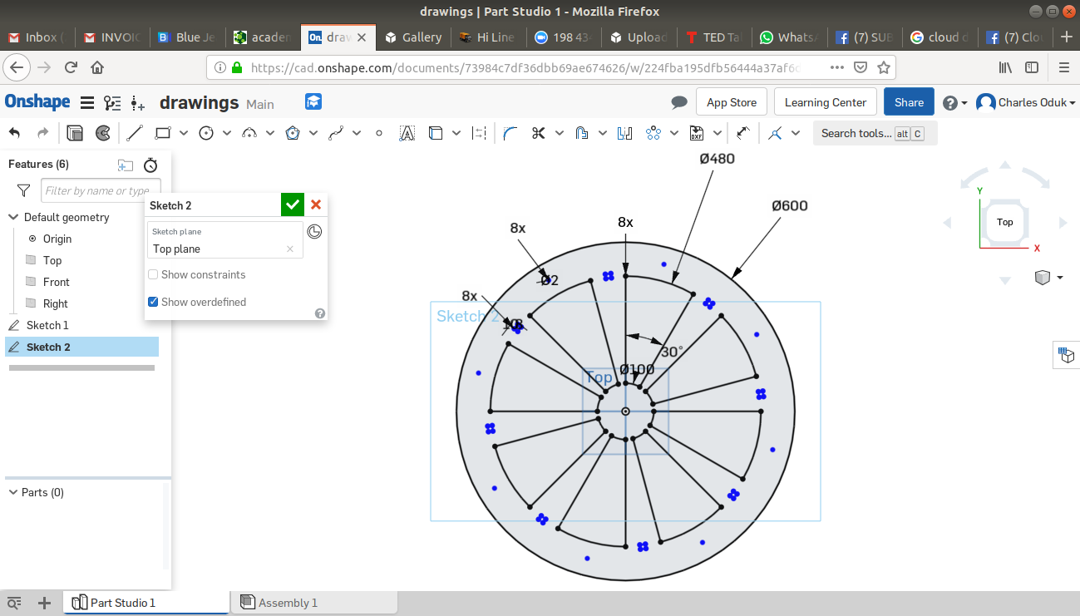Select the Insert DXF tool
The height and width of the screenshot is (616, 1080).
tap(697, 133)
